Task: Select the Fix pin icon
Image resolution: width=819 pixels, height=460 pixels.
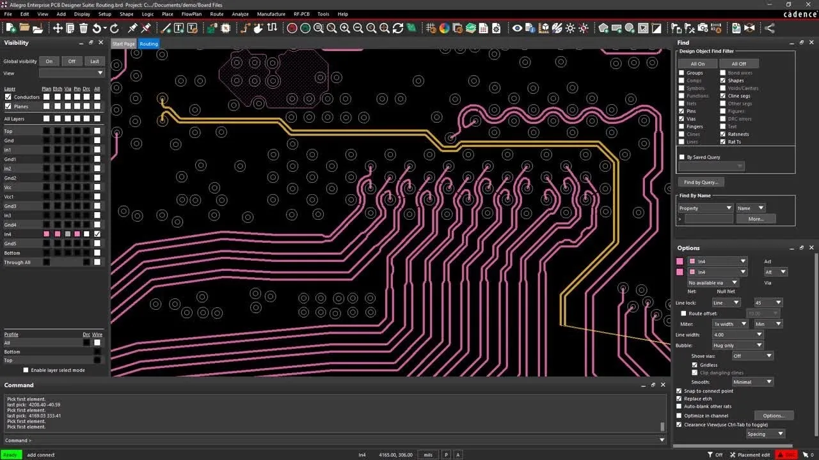Action: coord(132,28)
